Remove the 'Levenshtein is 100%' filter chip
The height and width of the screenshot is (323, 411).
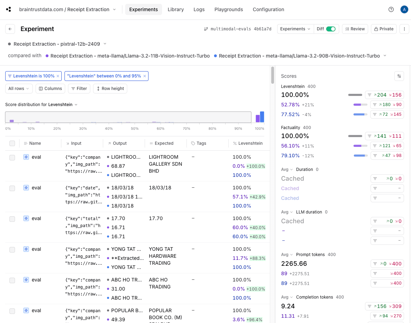pyautogui.click(x=58, y=76)
